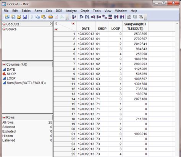Open the Columns (4/0) red triangle menu
This screenshot has height=157, width=181.
point(4,65)
